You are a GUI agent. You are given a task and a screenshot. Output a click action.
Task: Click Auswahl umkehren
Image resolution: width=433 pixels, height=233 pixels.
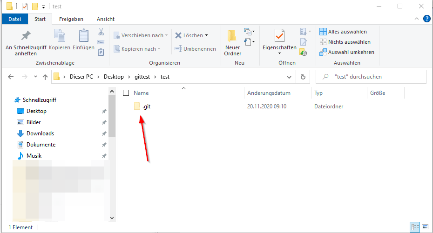coord(347,52)
